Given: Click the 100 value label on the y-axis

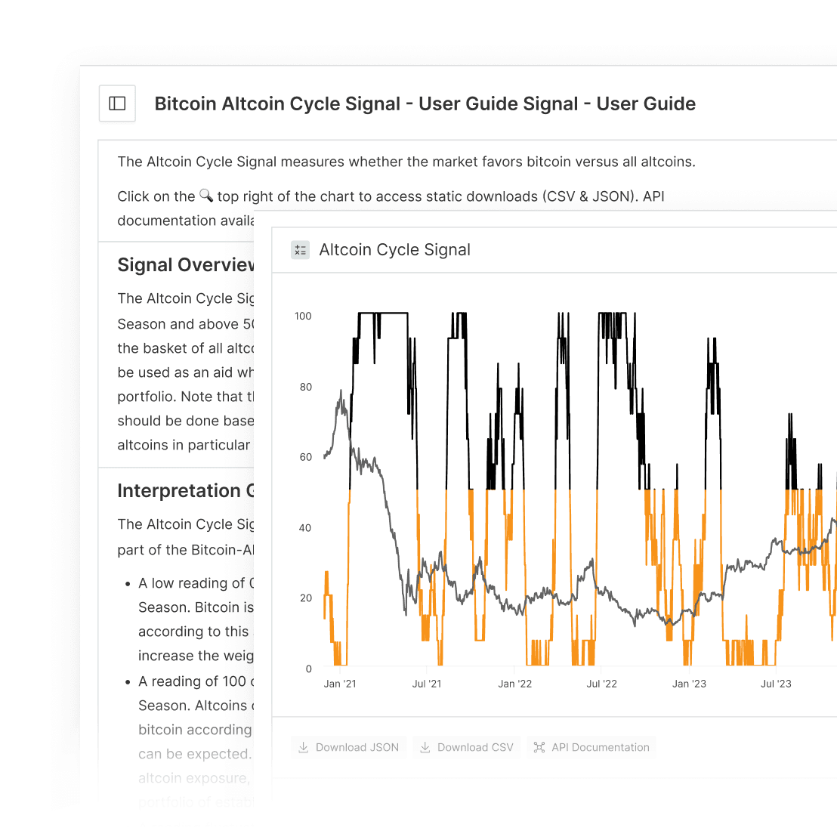Looking at the screenshot, I should click(303, 316).
